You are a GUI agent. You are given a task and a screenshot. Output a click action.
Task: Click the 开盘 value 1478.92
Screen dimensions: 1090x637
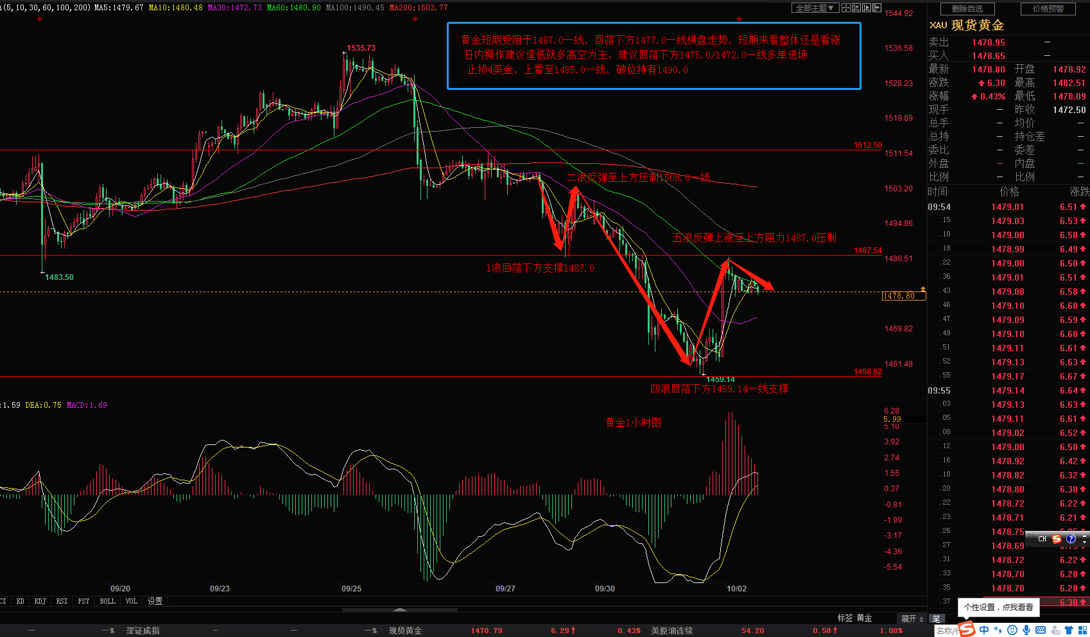click(1069, 69)
